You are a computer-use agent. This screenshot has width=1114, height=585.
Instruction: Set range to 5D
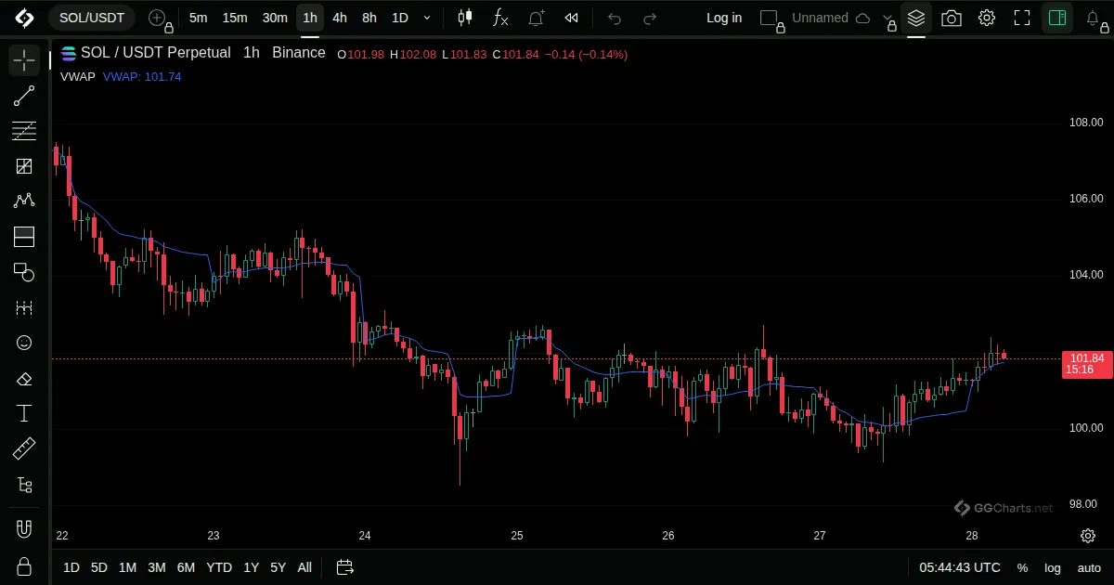tap(99, 567)
